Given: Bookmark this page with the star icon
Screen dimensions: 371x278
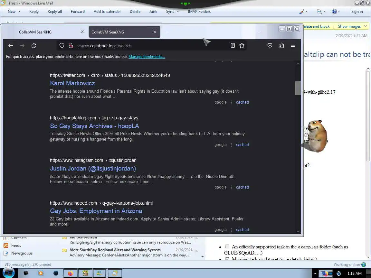Looking at the screenshot, I should [242, 45].
